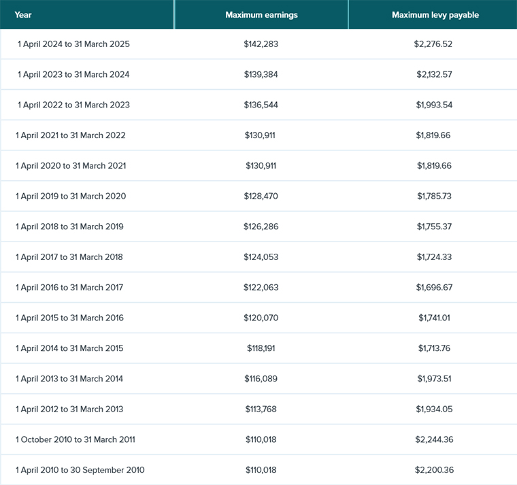
Task: Click the Year column header
Action: click(x=23, y=15)
